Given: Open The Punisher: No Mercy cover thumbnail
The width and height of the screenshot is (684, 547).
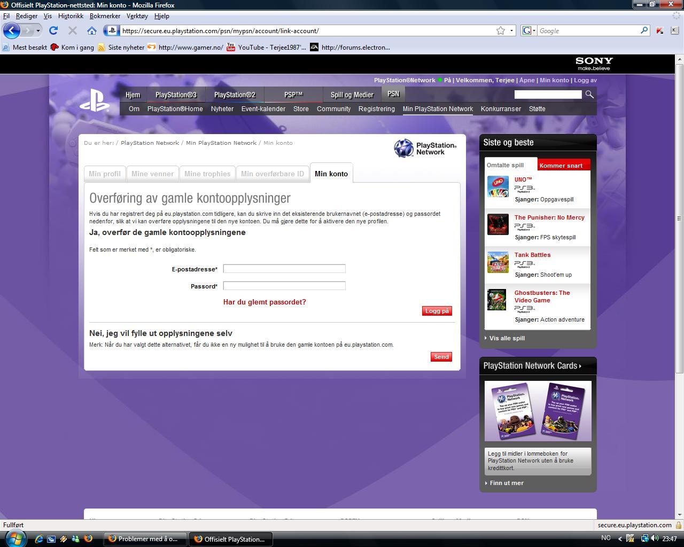Looking at the screenshot, I should point(498,224).
